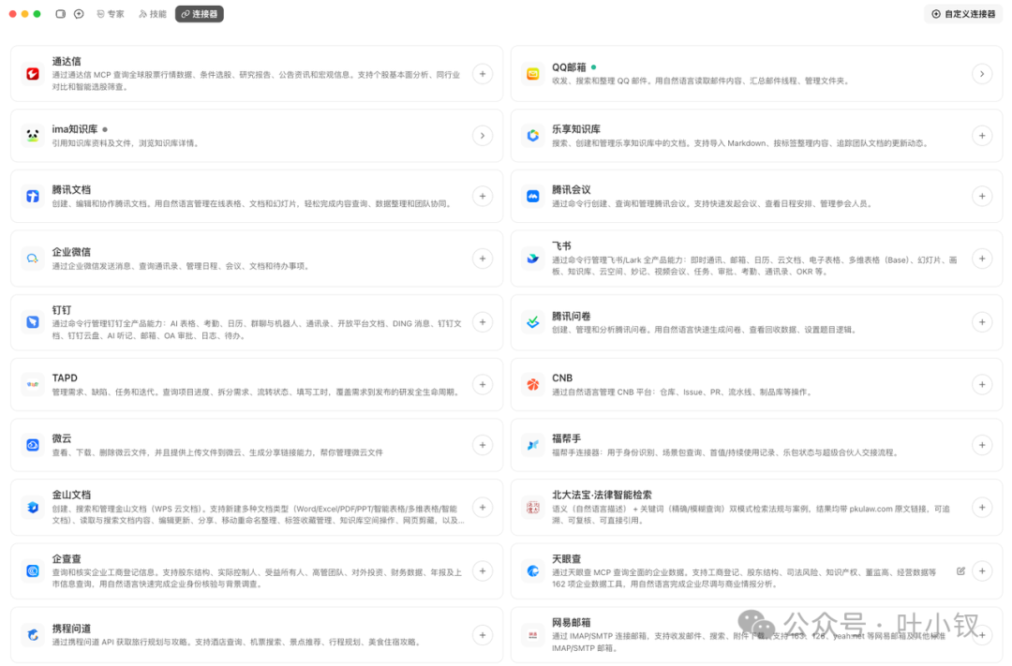
Task: Click the edit pencil icon on 天眼查 card
Action: [x=960, y=571]
